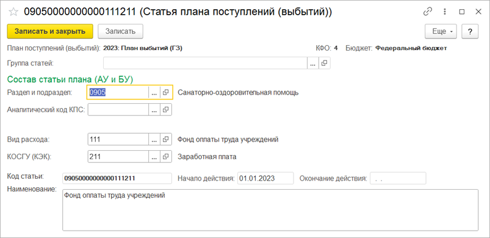Edit the Начало действия date 01.01.2023
Screen dimensions: 490x238
click(265, 178)
